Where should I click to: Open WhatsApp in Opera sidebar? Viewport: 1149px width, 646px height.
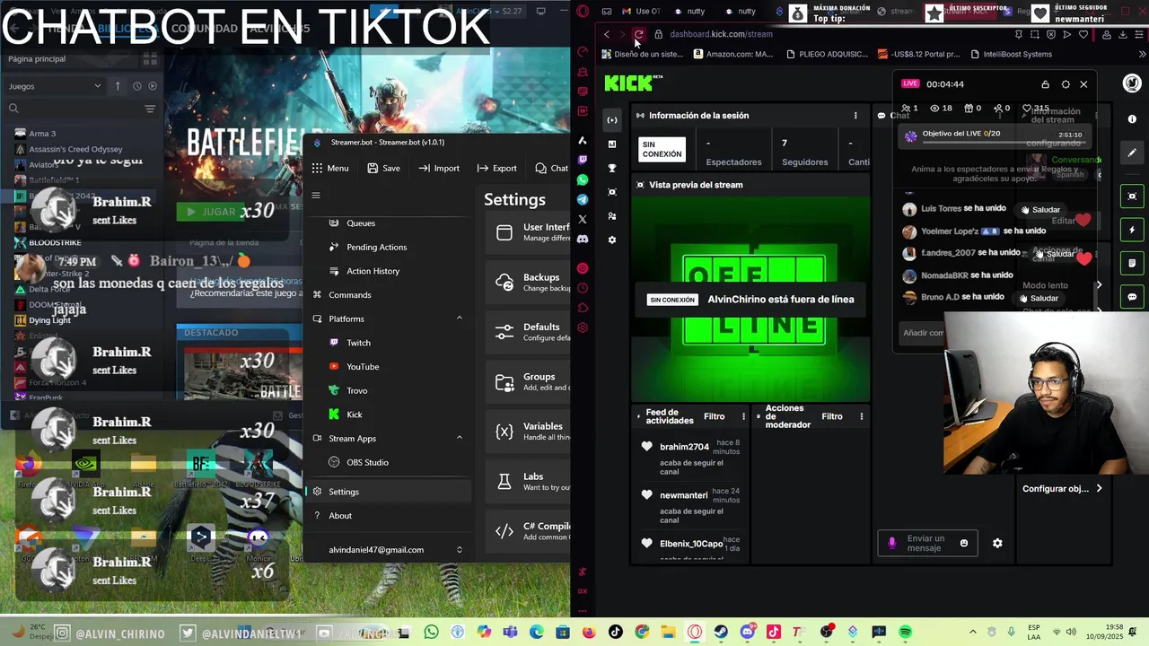583,179
